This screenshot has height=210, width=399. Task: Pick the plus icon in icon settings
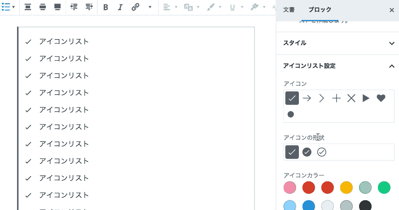336,98
